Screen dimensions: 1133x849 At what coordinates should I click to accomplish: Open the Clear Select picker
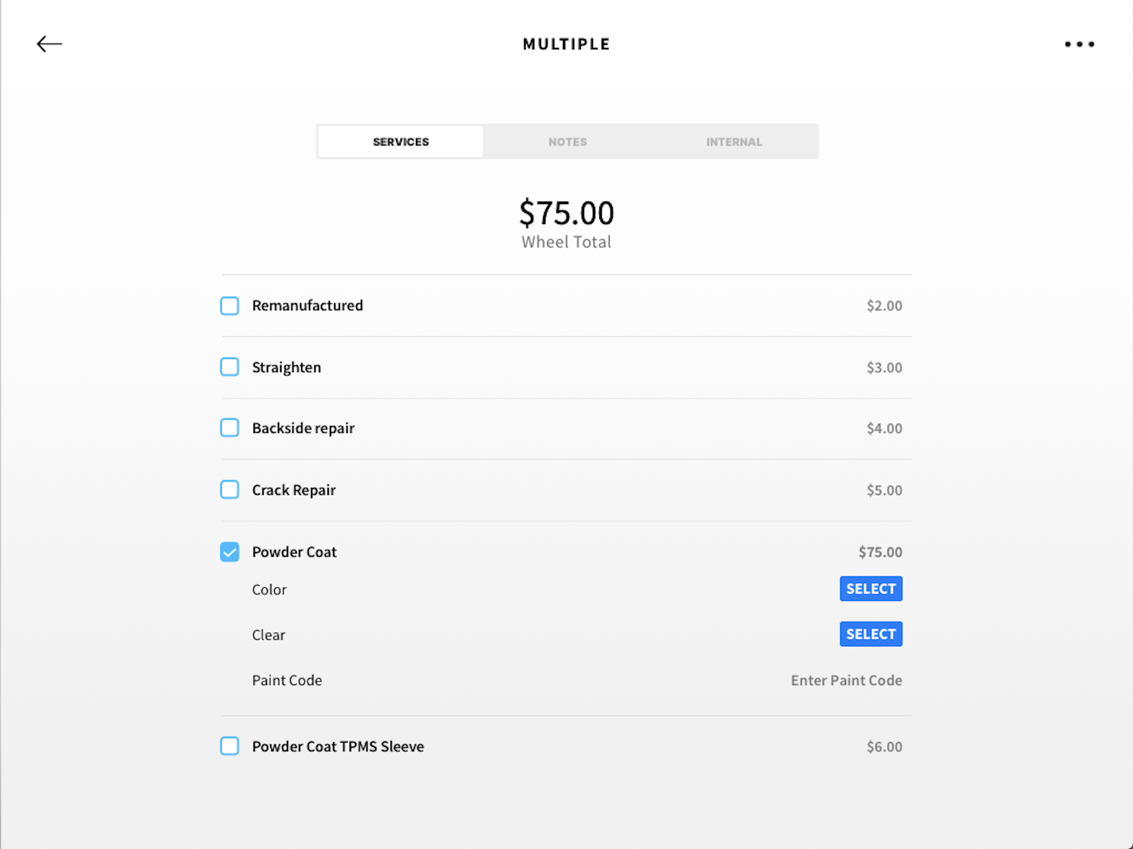[x=871, y=634]
